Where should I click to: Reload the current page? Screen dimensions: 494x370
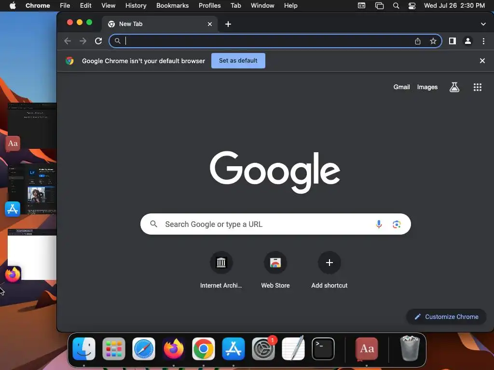coord(98,41)
